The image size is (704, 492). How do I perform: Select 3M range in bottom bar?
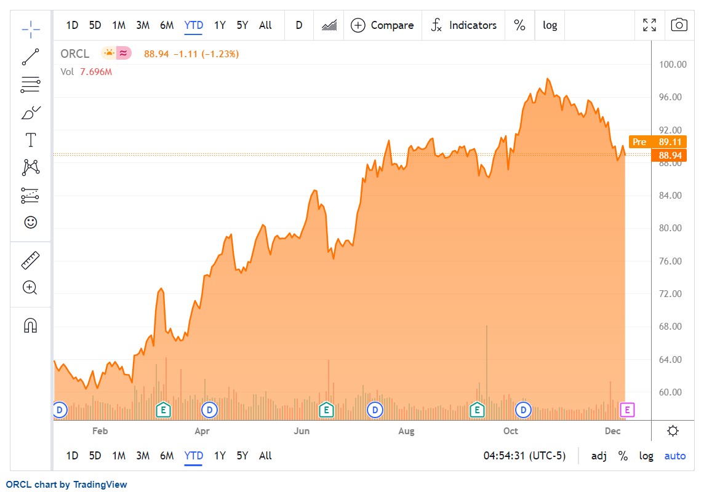coord(143,456)
